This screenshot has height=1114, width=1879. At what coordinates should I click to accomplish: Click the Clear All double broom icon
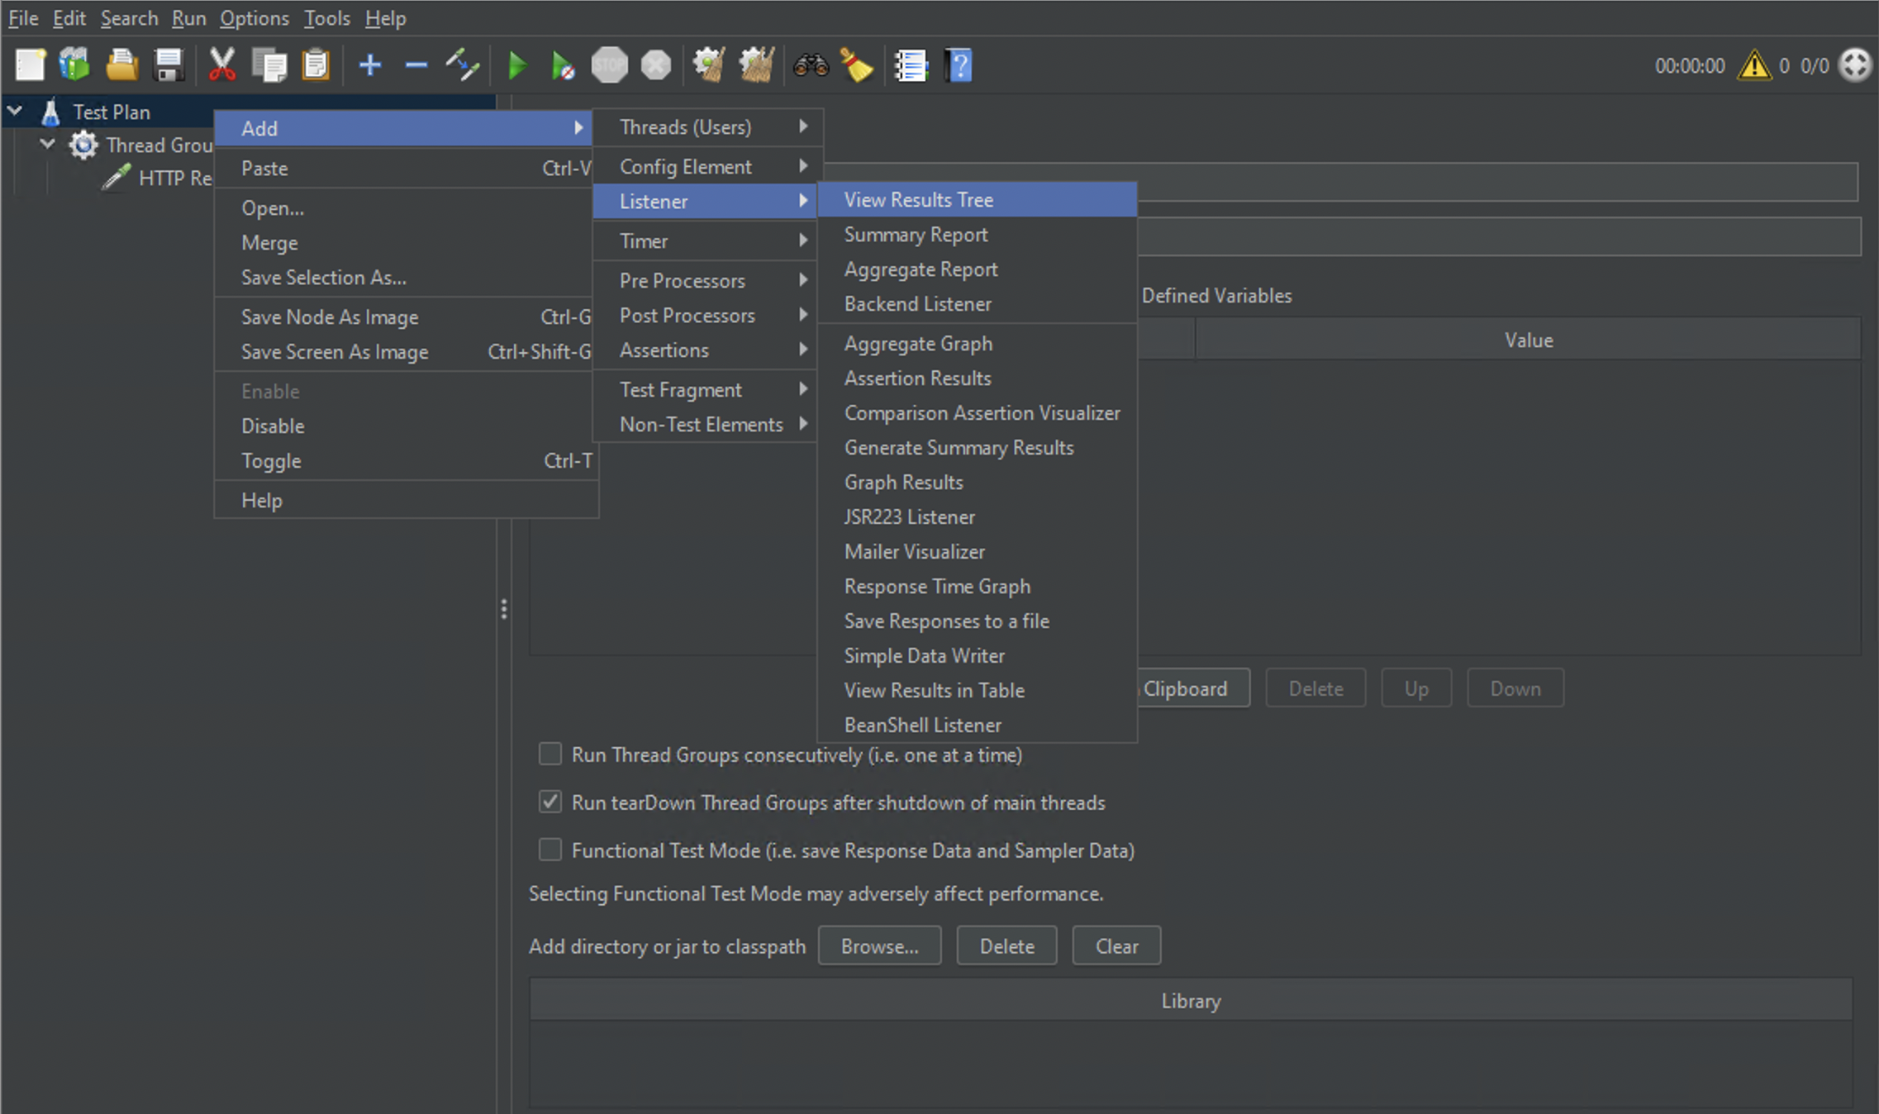[756, 65]
